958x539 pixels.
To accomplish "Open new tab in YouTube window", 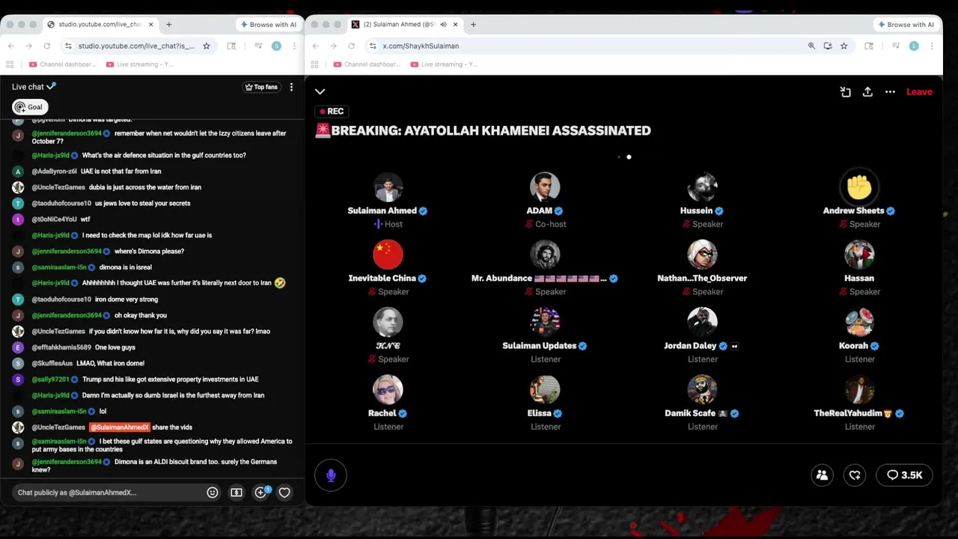I will [168, 25].
